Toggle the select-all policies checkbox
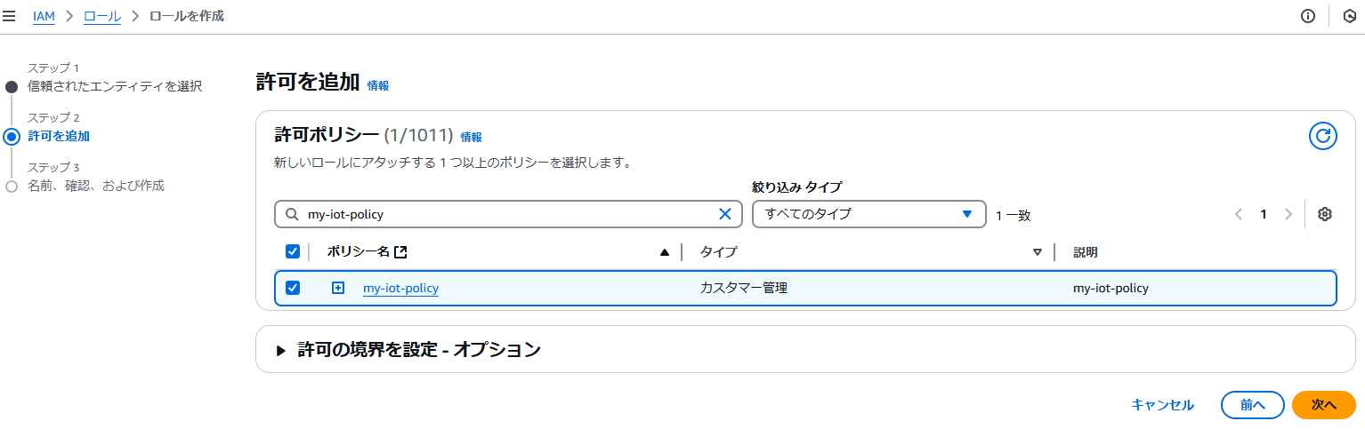Viewport: 1365px width, 429px height. coord(293,252)
